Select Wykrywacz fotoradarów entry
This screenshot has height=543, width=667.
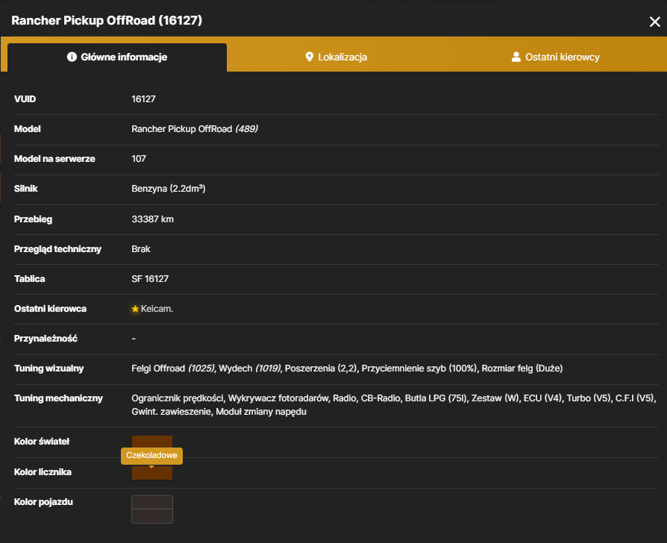pyautogui.click(x=278, y=398)
